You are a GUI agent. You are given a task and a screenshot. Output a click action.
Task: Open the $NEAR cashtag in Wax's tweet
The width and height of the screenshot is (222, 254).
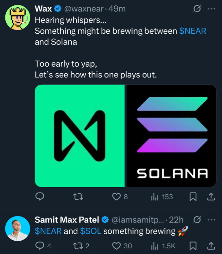click(193, 31)
